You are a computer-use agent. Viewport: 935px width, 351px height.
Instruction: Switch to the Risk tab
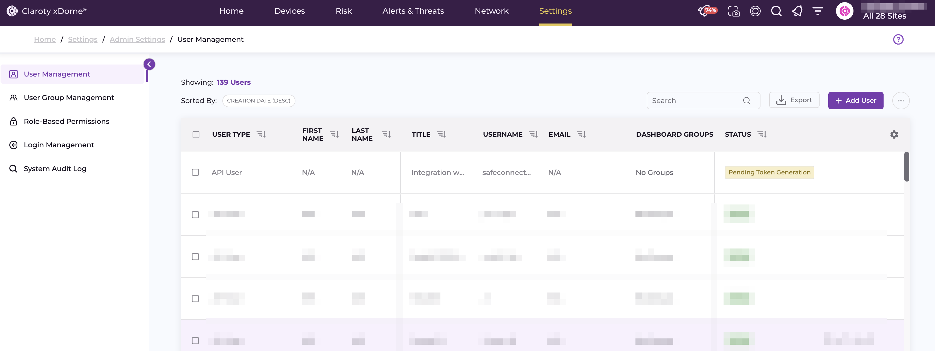point(343,11)
